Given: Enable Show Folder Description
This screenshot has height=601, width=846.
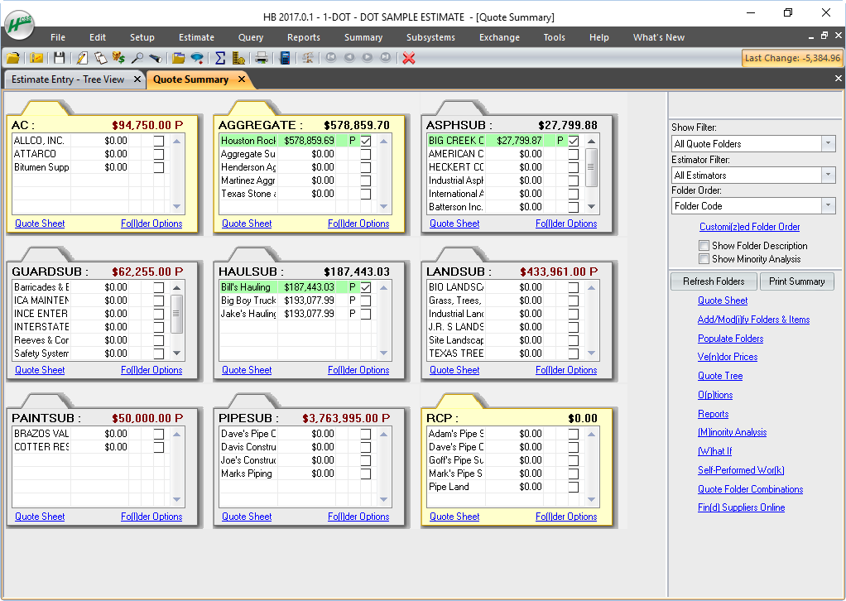Looking at the screenshot, I should point(704,245).
